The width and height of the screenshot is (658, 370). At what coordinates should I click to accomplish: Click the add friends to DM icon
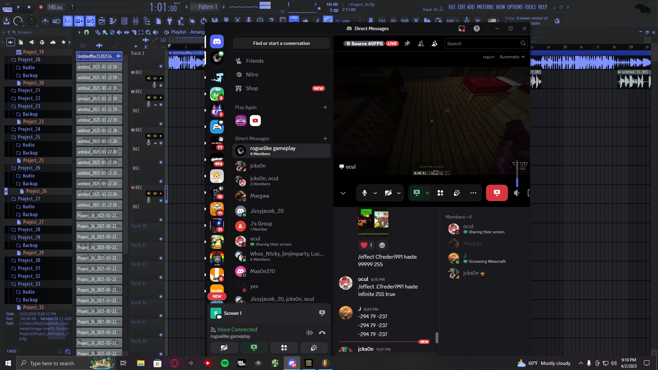[x=421, y=44]
